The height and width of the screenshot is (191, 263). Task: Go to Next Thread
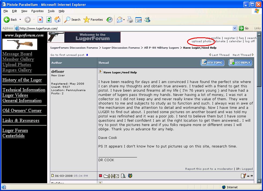click(x=243, y=55)
